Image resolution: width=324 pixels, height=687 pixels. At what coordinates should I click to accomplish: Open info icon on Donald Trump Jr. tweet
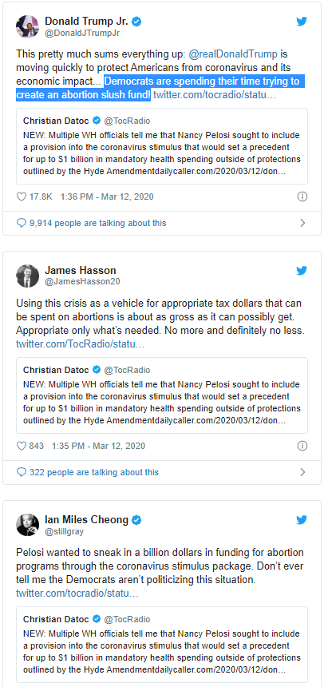pos(302,197)
